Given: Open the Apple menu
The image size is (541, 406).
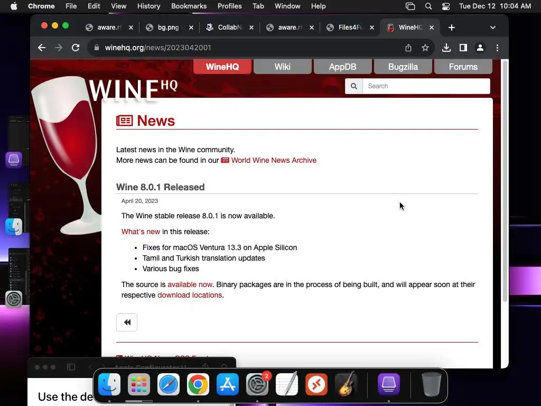Looking at the screenshot, I should tap(14, 6).
